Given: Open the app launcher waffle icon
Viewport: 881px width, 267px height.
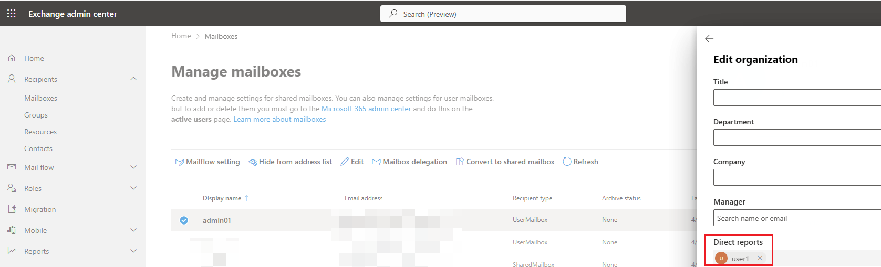Looking at the screenshot, I should pos(11,14).
